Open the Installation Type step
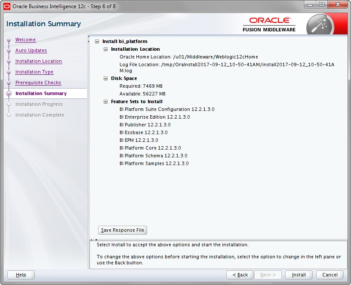This screenshot has height=285, width=351. (x=34, y=72)
